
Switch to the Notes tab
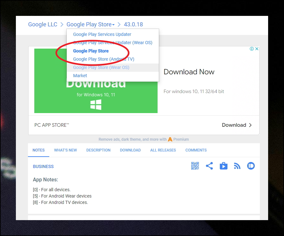38,150
